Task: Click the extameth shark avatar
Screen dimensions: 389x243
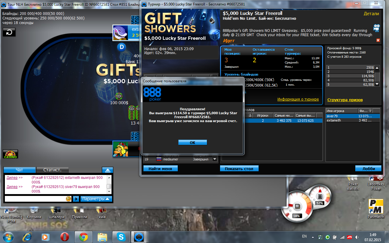Action: [120, 33]
